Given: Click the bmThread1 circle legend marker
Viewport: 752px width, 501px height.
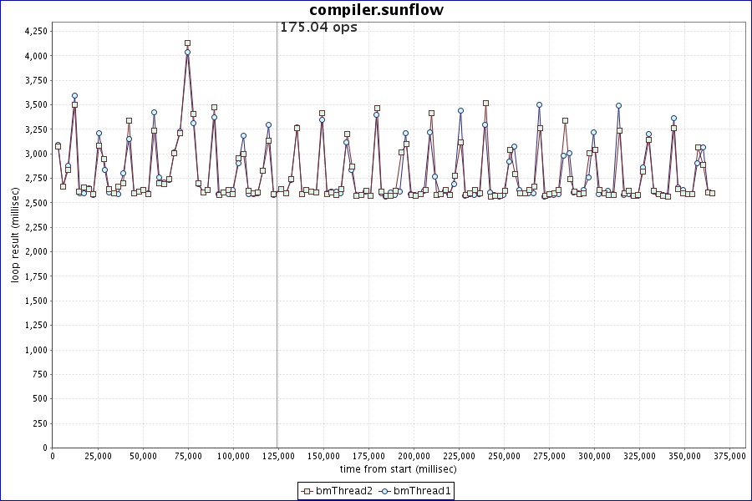Looking at the screenshot, I should click(385, 491).
